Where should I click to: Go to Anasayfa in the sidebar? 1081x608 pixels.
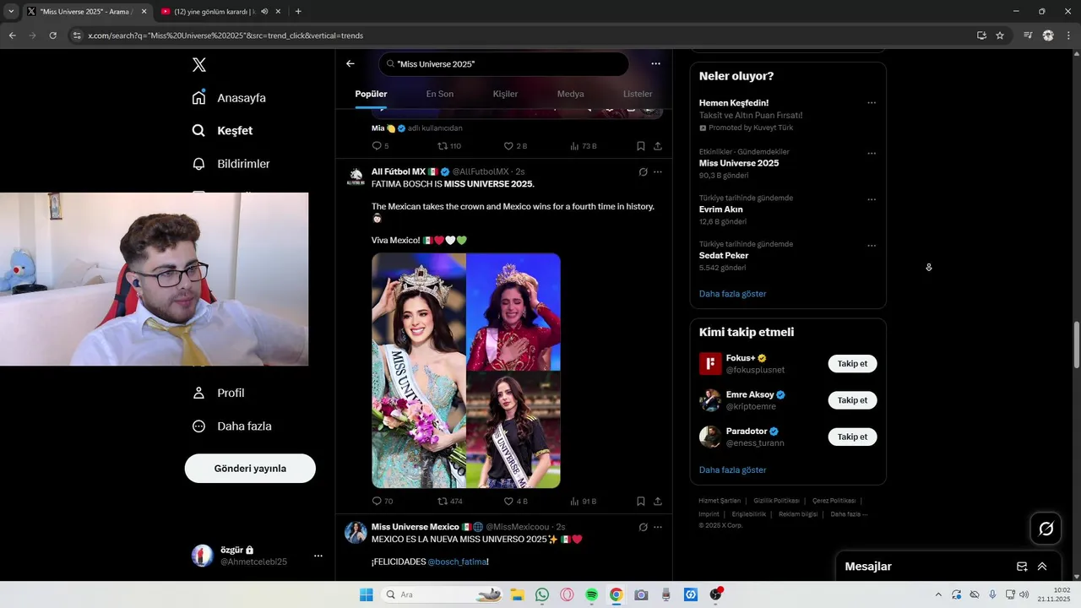229,98
